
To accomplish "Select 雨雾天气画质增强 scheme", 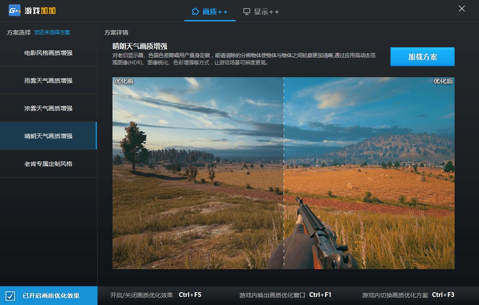I will pos(48,81).
